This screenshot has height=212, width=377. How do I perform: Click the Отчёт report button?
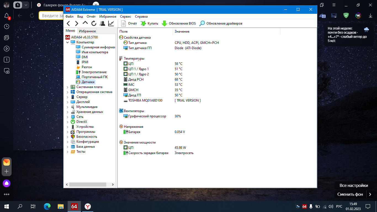pos(129,23)
